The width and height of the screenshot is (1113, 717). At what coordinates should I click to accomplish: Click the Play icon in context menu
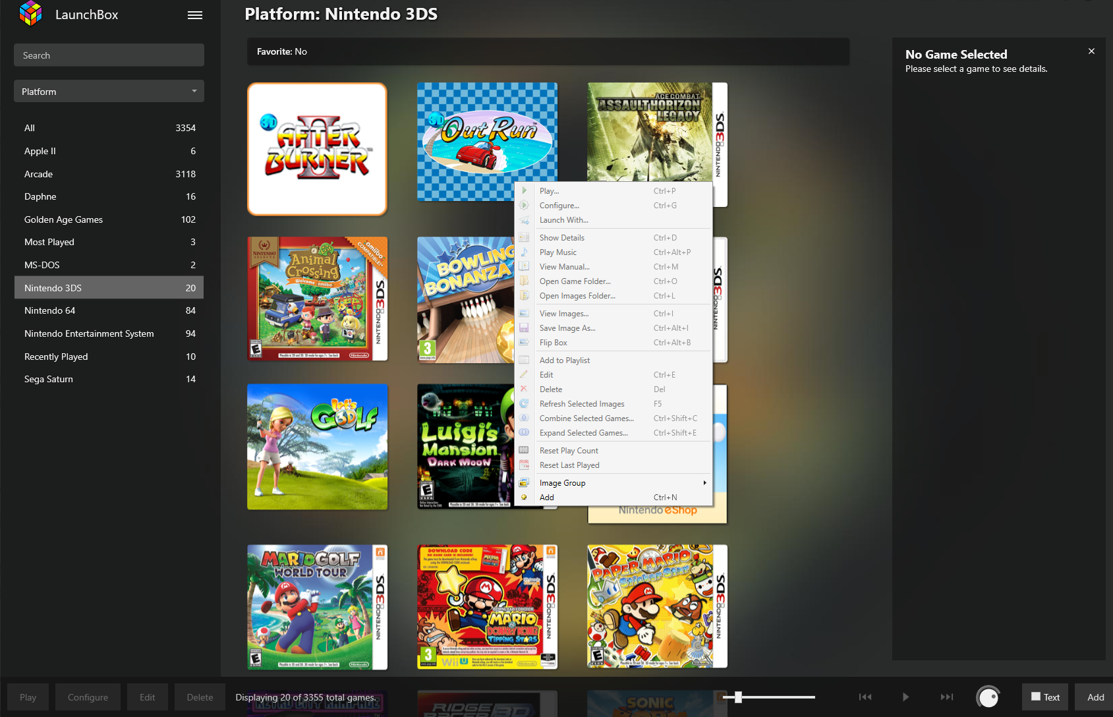(x=525, y=190)
